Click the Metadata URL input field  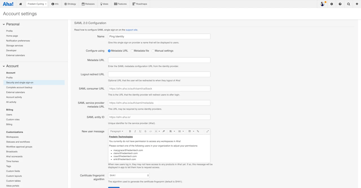click(x=159, y=60)
